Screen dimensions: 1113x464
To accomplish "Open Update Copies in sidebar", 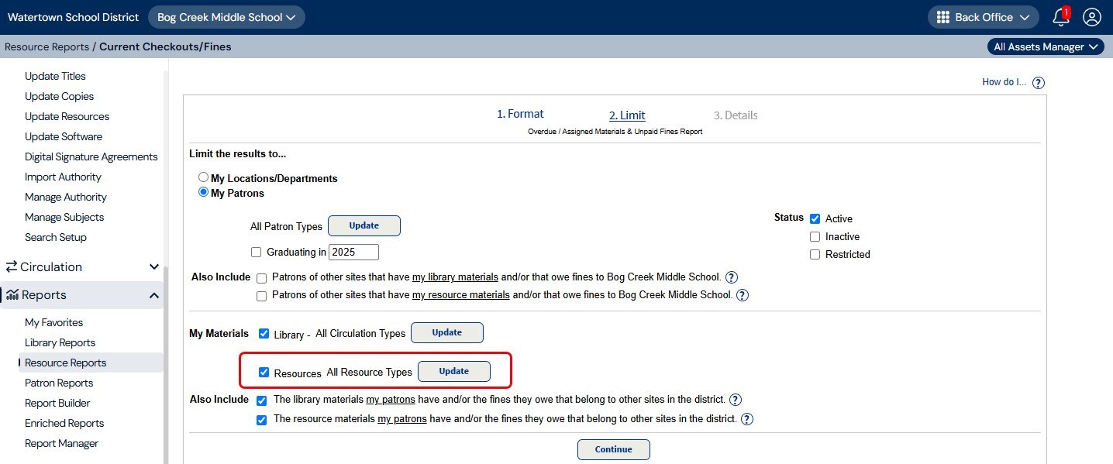I will point(59,96).
